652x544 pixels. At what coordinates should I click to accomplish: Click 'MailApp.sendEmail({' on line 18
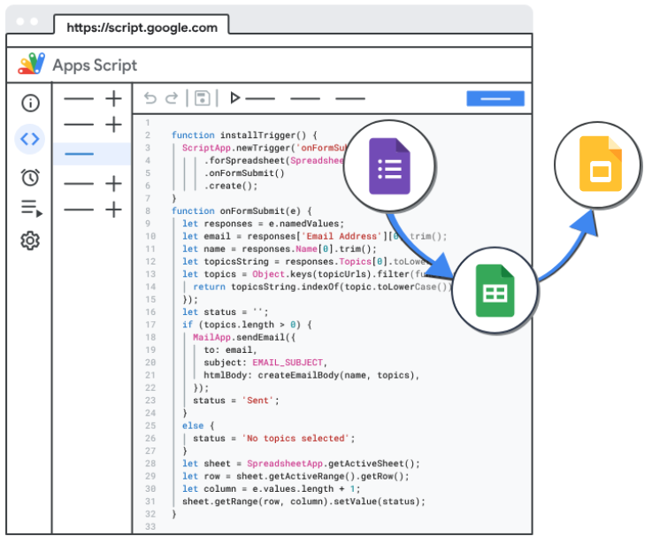(244, 337)
